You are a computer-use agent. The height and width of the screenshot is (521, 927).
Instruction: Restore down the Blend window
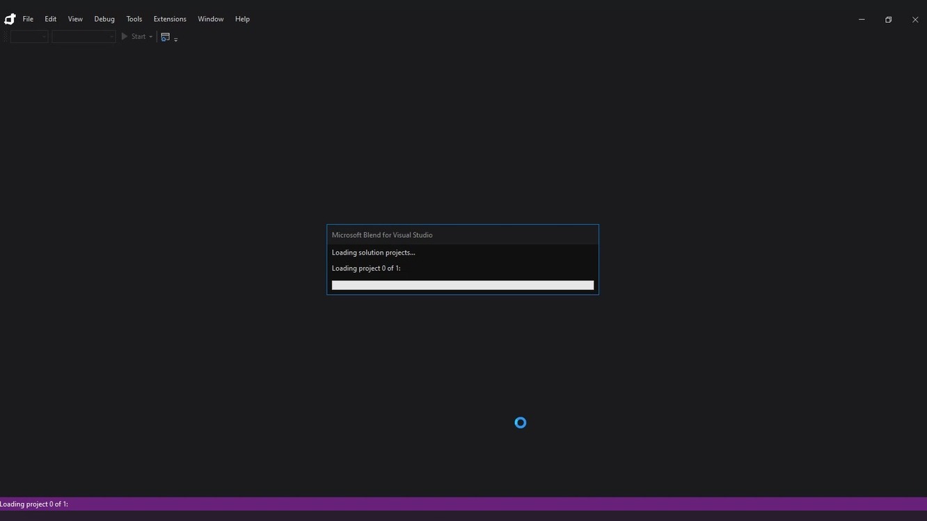(x=888, y=19)
